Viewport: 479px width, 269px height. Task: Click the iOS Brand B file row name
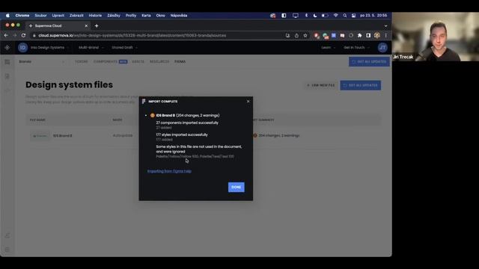point(62,136)
